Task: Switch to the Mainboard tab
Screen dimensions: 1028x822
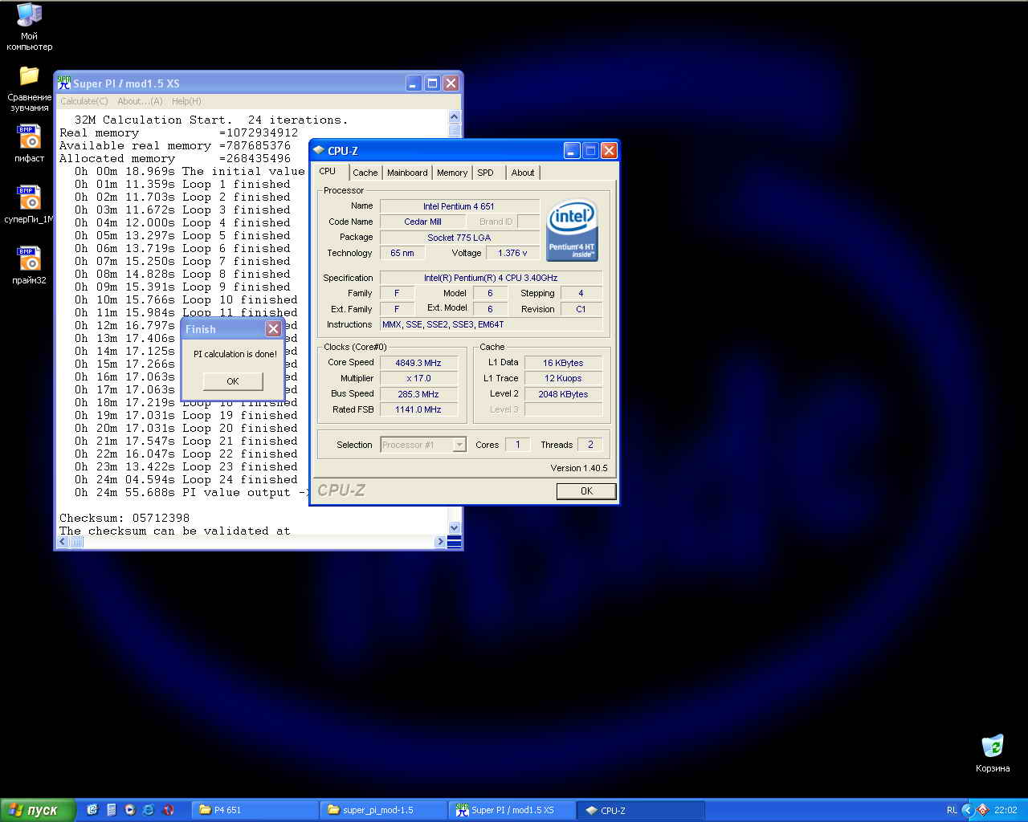Action: 407,173
